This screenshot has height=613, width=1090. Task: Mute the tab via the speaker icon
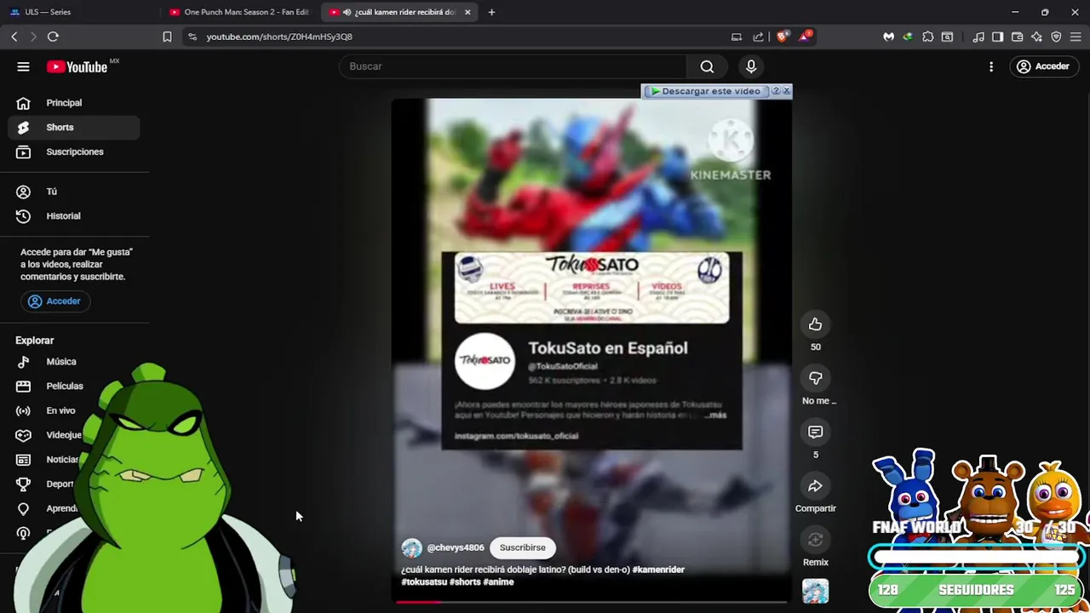coord(347,12)
